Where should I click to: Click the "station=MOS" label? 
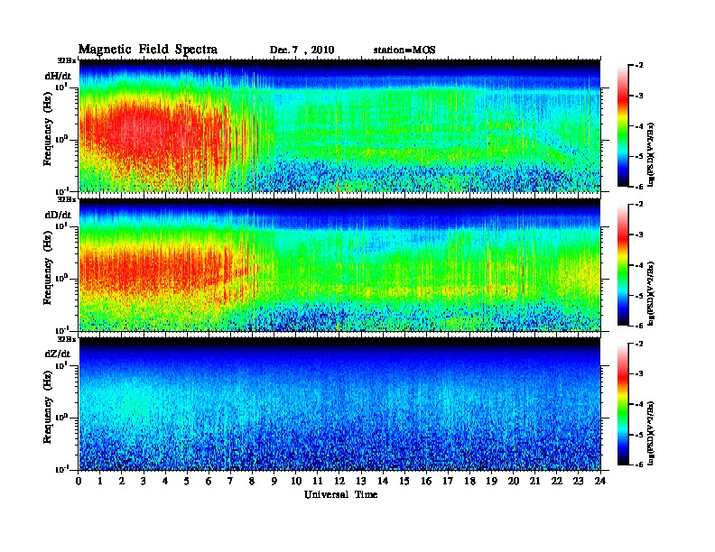[x=404, y=51]
